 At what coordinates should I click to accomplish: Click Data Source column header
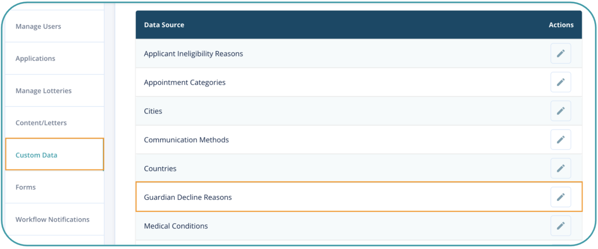164,25
